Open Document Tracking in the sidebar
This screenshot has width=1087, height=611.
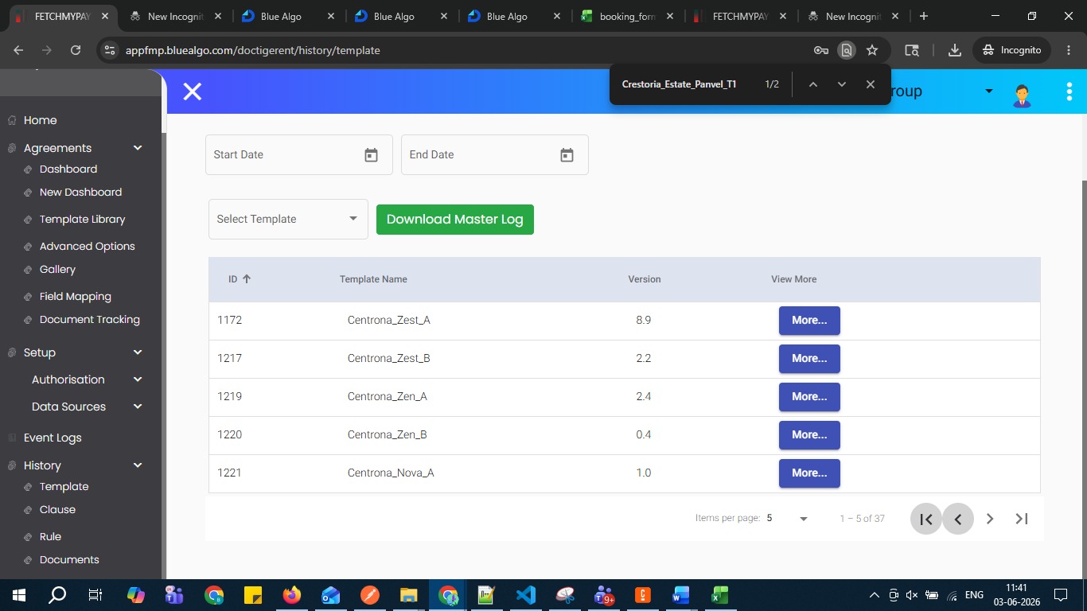tap(89, 319)
